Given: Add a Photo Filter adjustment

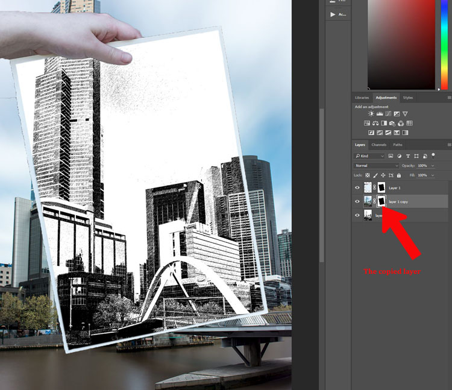Looking at the screenshot, I should (392, 124).
